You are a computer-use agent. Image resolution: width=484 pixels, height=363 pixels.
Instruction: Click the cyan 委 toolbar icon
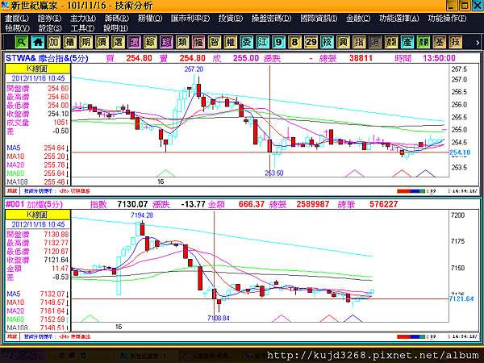click(246, 42)
